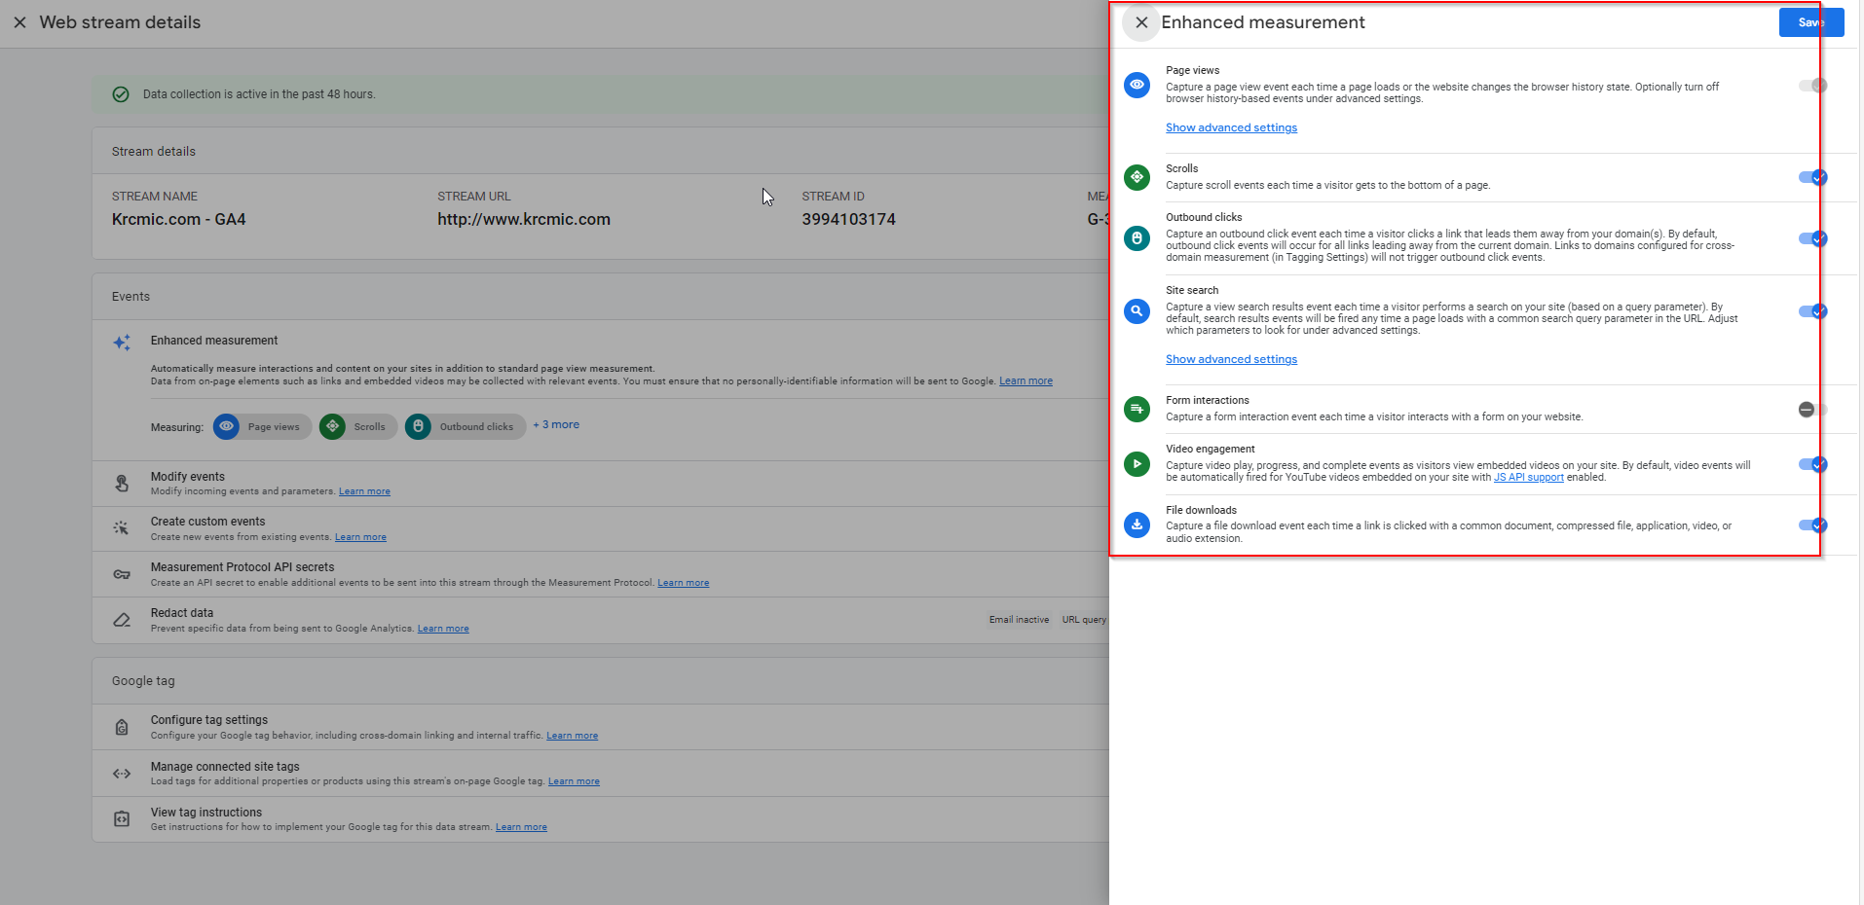Click the File downloads icon

(1137, 525)
